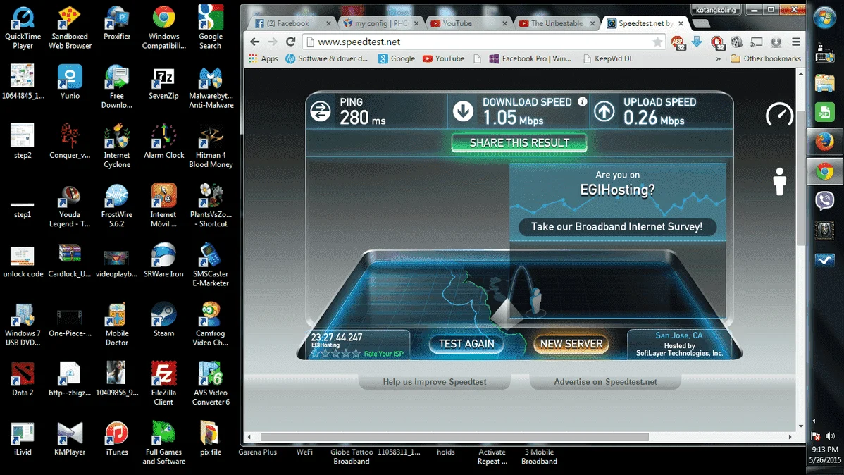Click Chrome back arrow button
844x475 pixels.
[254, 42]
